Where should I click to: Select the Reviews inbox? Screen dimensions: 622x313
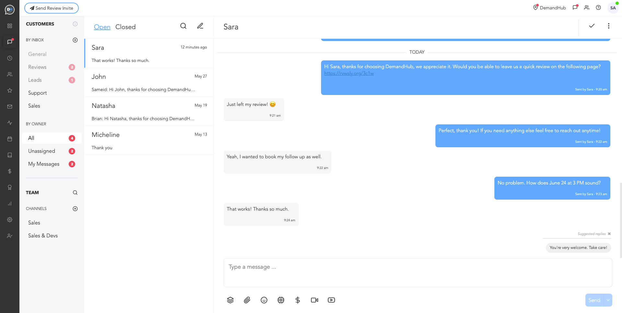click(37, 67)
